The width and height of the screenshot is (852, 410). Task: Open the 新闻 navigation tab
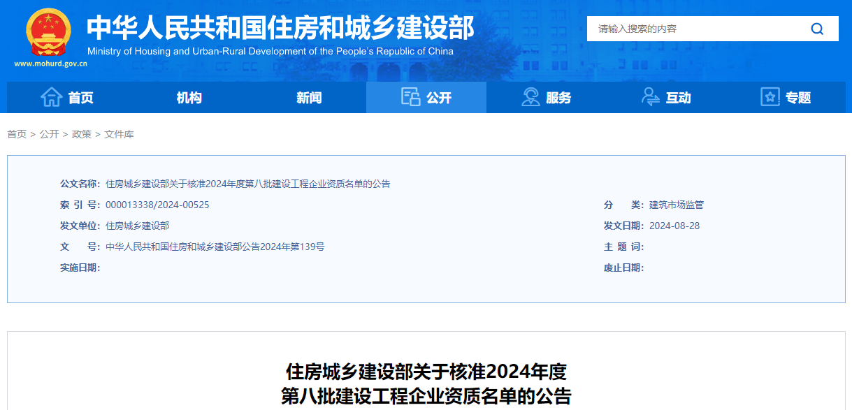pos(309,97)
